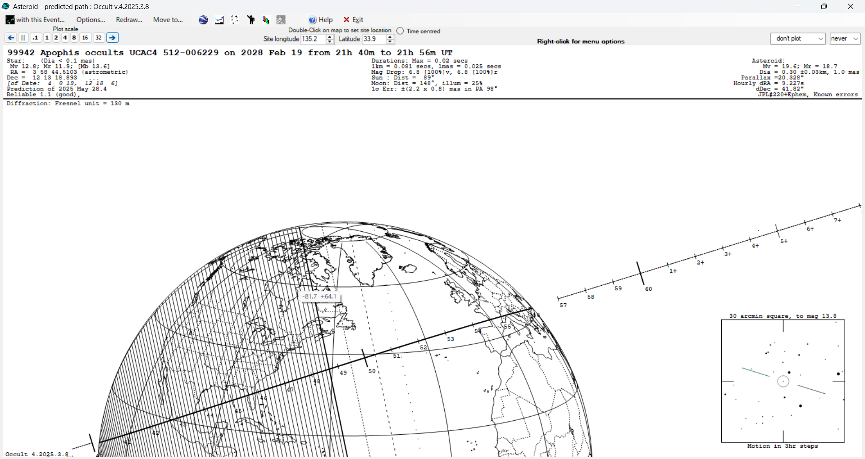Click 'Durations: Max = 0.02 secs' text

pos(419,61)
